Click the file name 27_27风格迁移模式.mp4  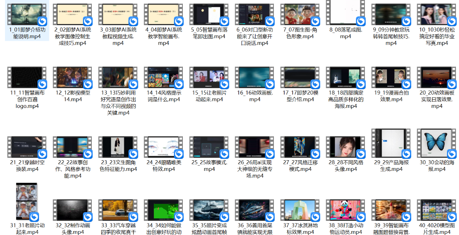300,166
